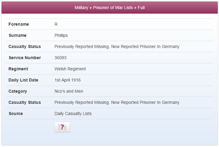Screen dimensions: 219x147
Task: Click the Surname field label
Action: click(x=17, y=35)
